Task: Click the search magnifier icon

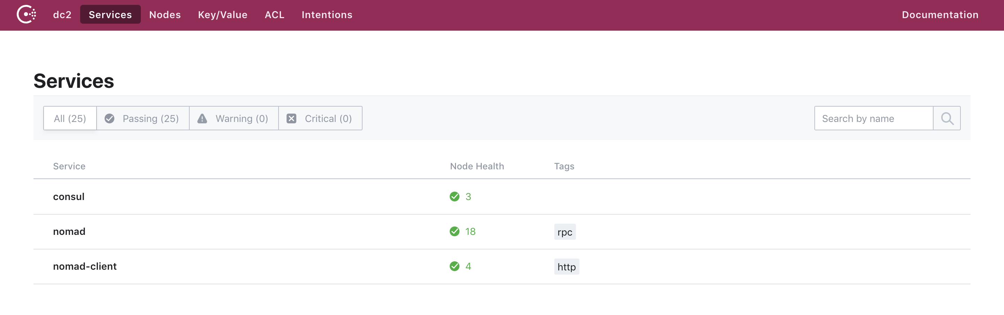Action: [x=946, y=118]
